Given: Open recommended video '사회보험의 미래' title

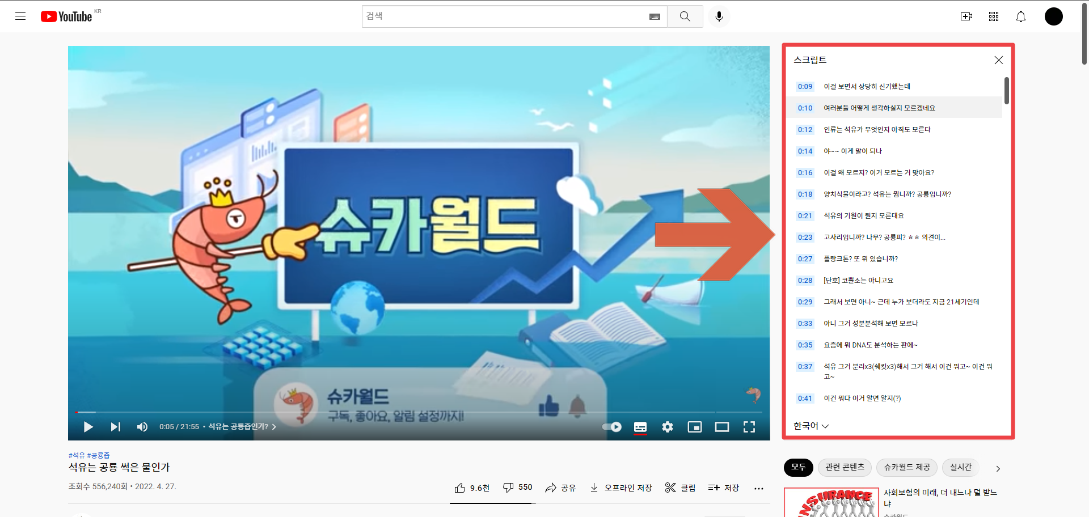Looking at the screenshot, I should (940, 498).
